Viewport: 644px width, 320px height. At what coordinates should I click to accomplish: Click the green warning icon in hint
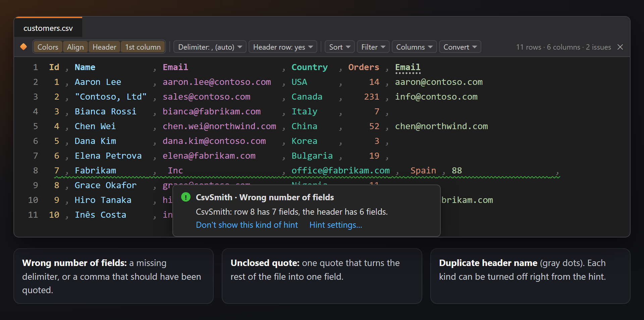(x=186, y=197)
